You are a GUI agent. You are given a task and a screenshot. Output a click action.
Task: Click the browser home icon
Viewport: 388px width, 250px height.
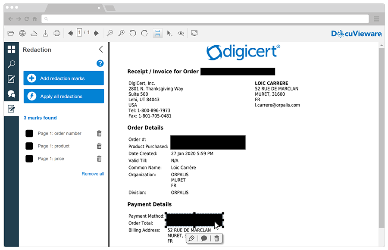coord(35,19)
